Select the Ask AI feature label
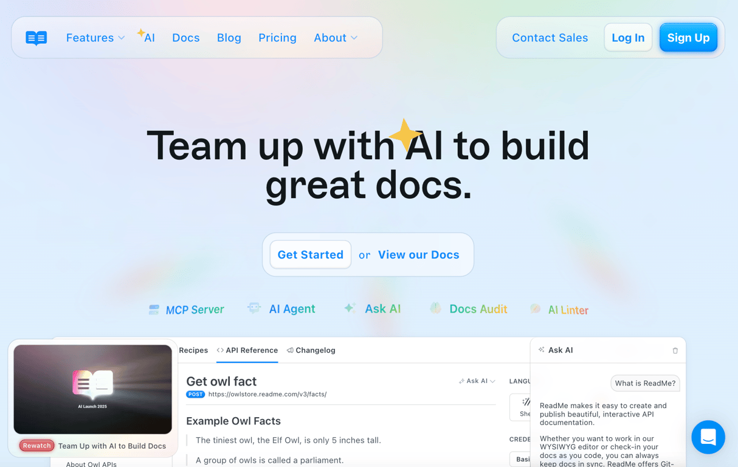The width and height of the screenshot is (738, 467). [x=383, y=309]
